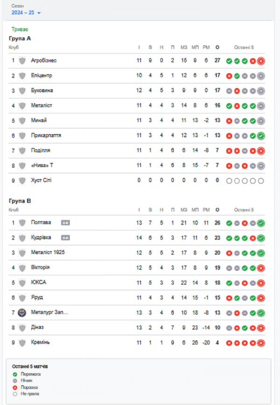Screen dimensions: 280x405
Task: Open the 2024 – 25 season dropdown
Action: click(26, 13)
